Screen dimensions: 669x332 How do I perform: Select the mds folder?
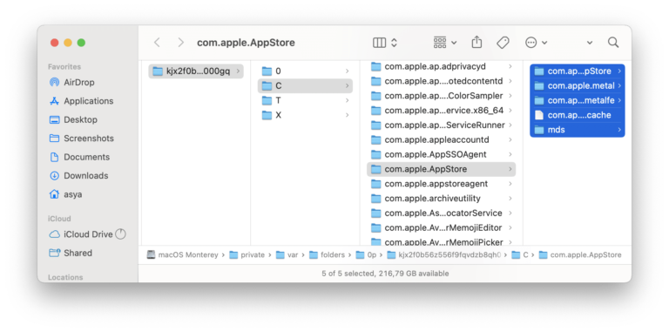(578, 130)
